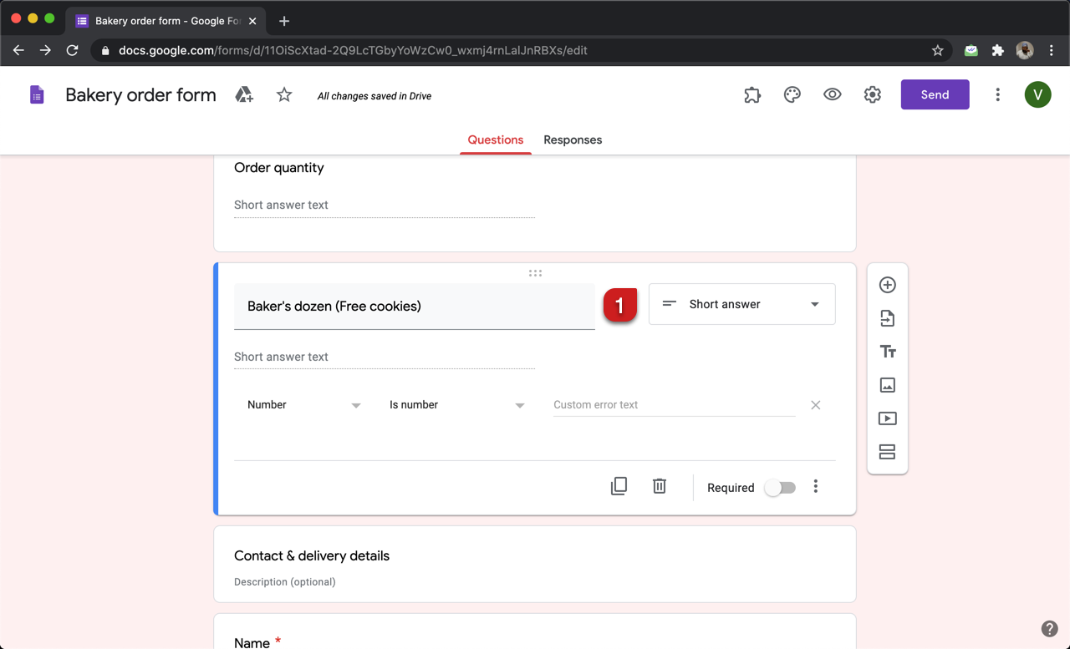Screen dimensions: 1070x649
Task: Remove the number validation rule
Action: click(815, 404)
